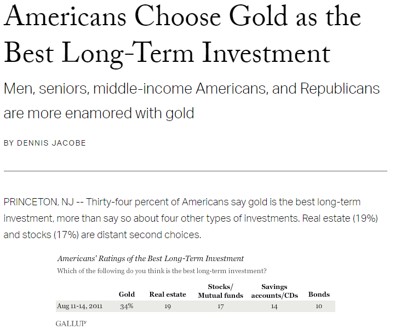Click the Aug 11-14, 2011 row label
Image resolution: width=395 pixels, height=335 pixels.
click(79, 306)
